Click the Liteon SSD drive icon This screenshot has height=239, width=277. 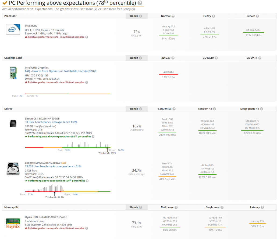(13, 124)
